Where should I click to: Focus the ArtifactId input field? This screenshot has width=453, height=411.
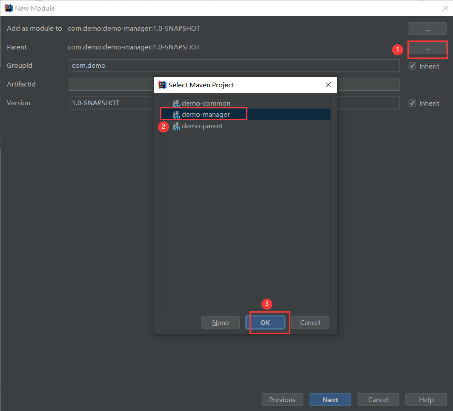tap(234, 84)
